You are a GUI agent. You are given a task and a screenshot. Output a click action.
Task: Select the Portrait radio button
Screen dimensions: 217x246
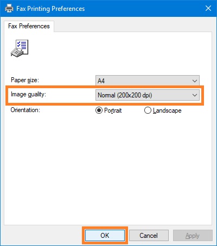coord(99,110)
